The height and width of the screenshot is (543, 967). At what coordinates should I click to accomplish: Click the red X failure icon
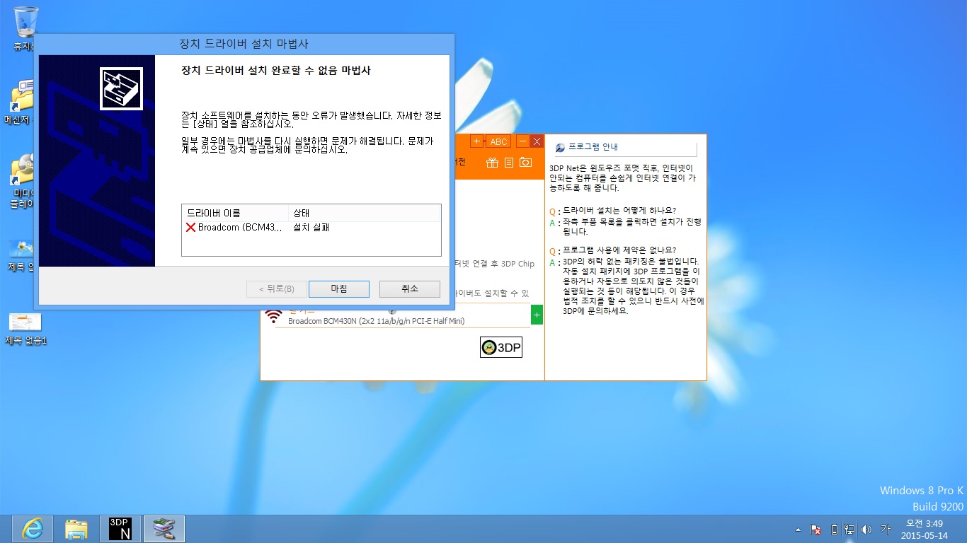pyautogui.click(x=190, y=228)
